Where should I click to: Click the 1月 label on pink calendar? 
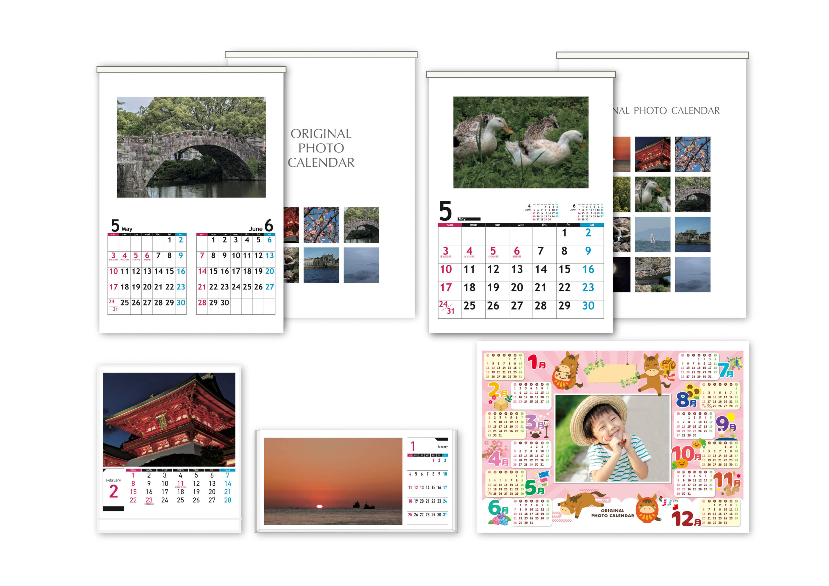tap(537, 362)
